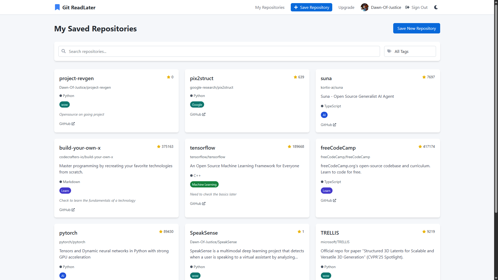The width and height of the screenshot is (498, 280).
Task: Click star icon on project-revgen card
Action: pos(169,77)
